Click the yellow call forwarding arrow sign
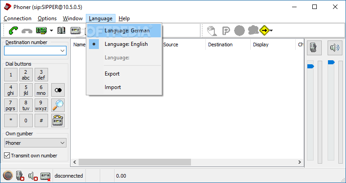 (x=264, y=31)
